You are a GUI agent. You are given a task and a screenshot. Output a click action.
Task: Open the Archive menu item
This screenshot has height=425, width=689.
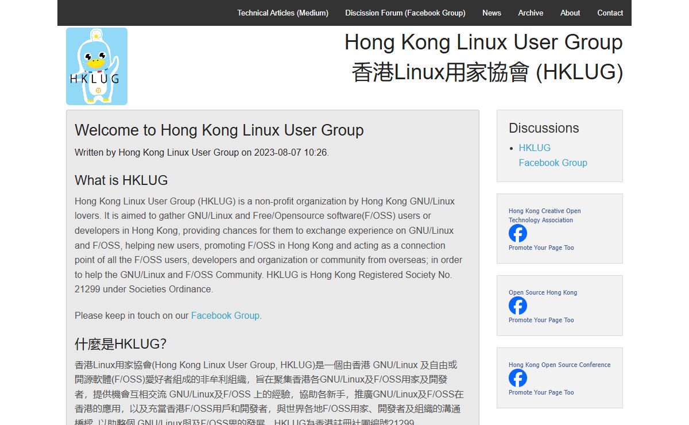(531, 13)
